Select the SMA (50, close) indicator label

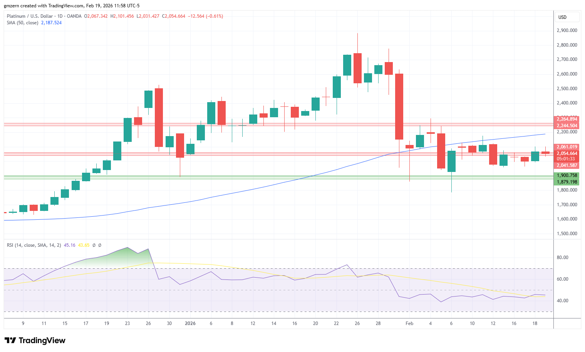coord(23,23)
